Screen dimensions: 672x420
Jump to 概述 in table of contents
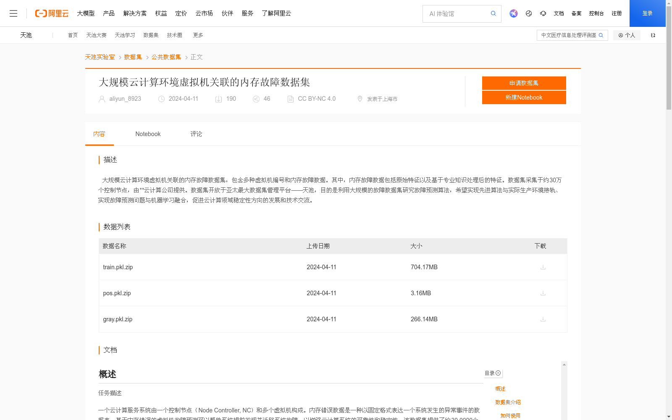[500, 389]
